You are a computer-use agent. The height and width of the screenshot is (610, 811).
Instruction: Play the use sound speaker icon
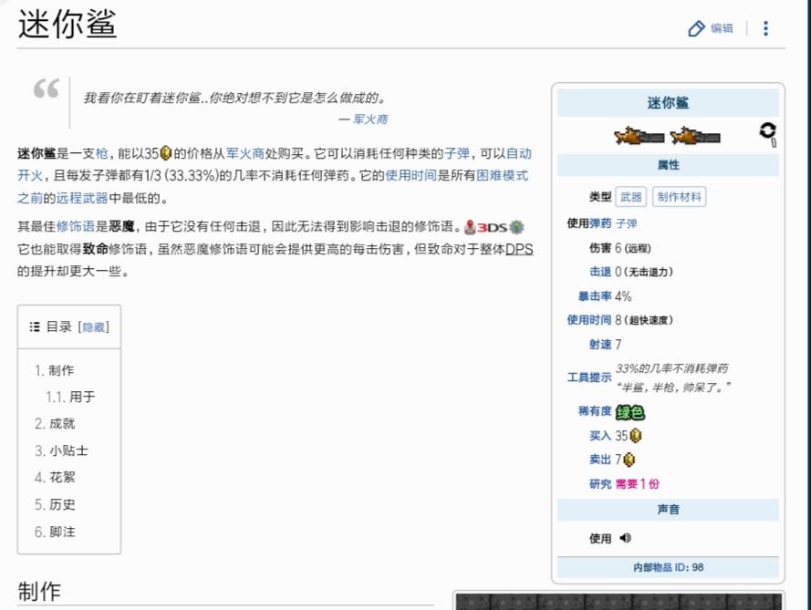[625, 538]
